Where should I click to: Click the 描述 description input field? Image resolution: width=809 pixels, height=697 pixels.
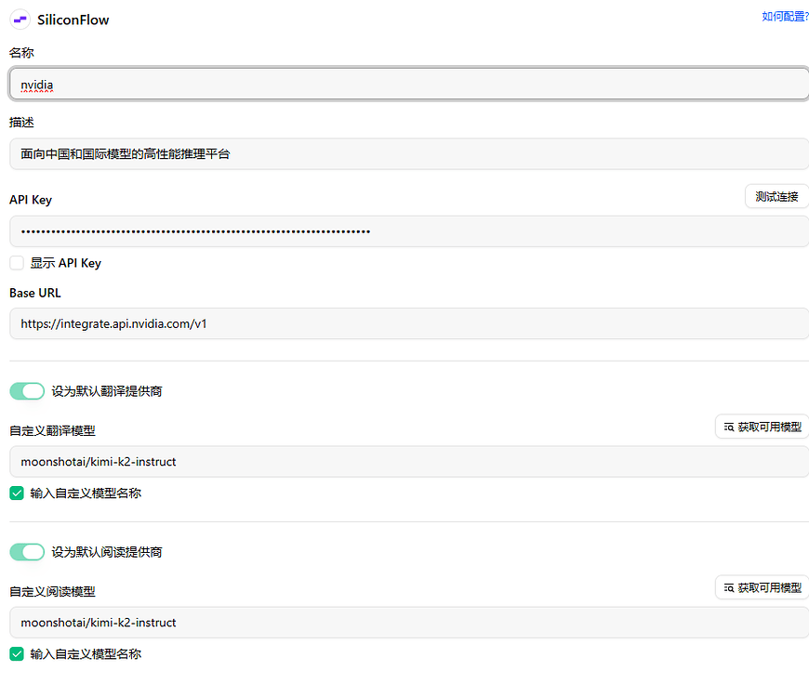click(409, 153)
